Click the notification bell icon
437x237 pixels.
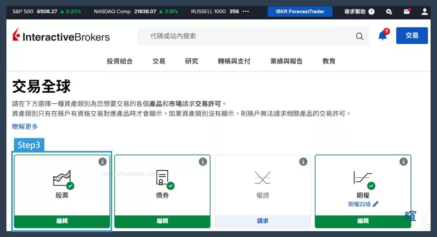pyautogui.click(x=382, y=36)
